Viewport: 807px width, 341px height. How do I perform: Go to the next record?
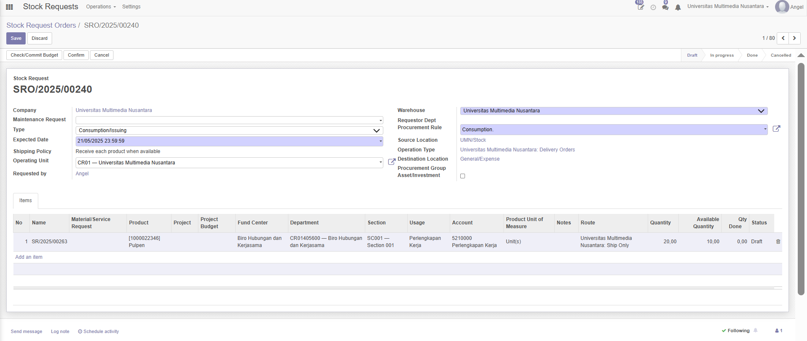[x=794, y=38]
